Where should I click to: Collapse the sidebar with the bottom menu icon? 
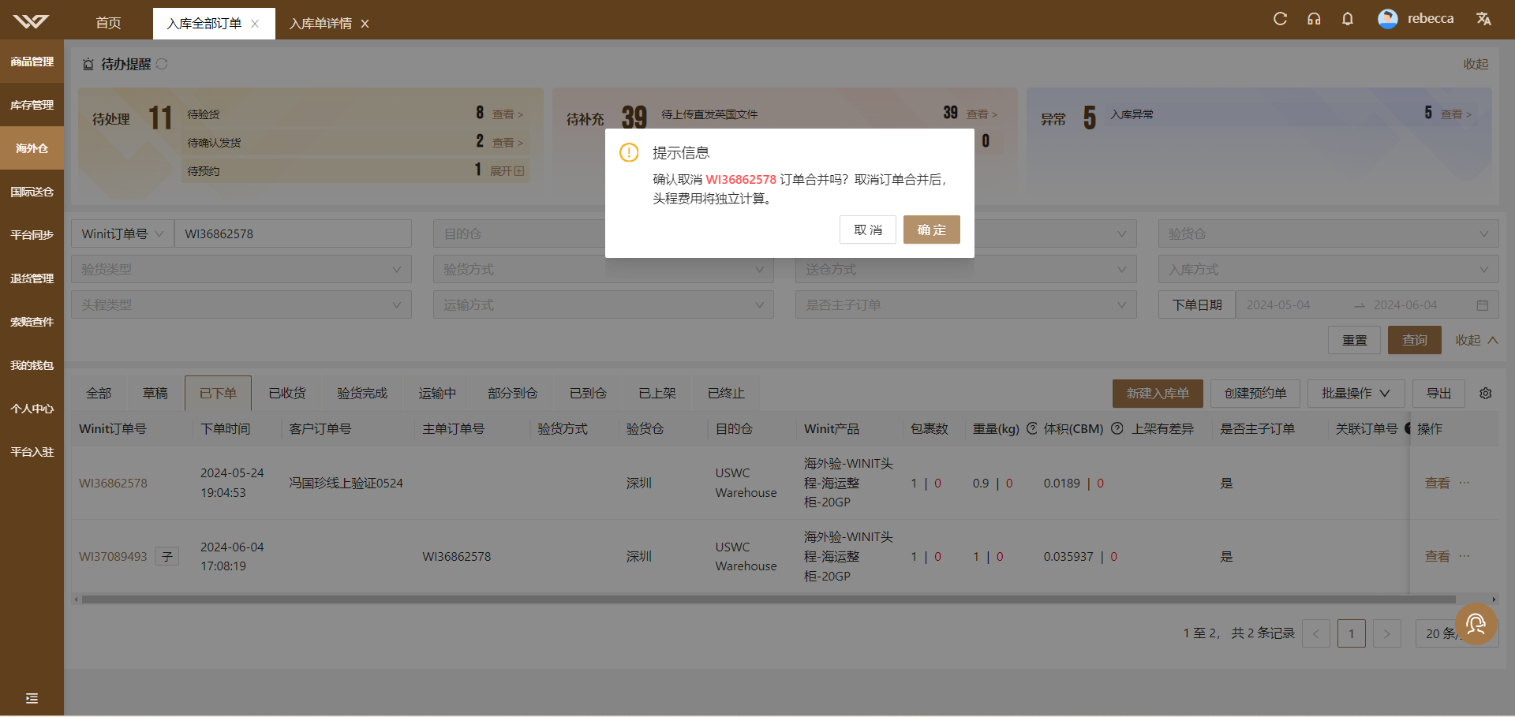32,698
